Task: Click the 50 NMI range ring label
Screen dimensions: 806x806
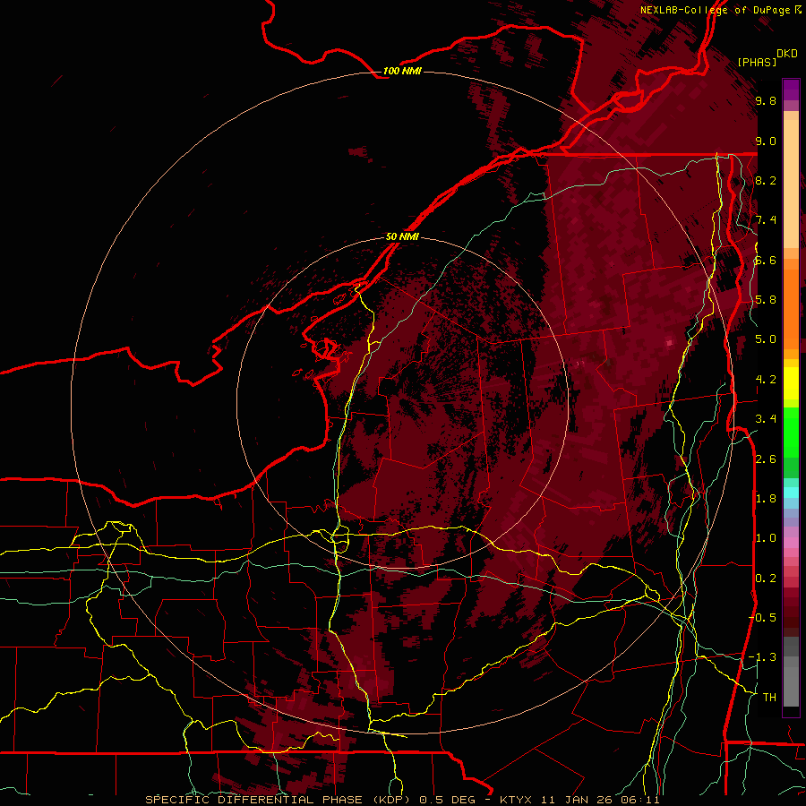Action: click(x=402, y=237)
